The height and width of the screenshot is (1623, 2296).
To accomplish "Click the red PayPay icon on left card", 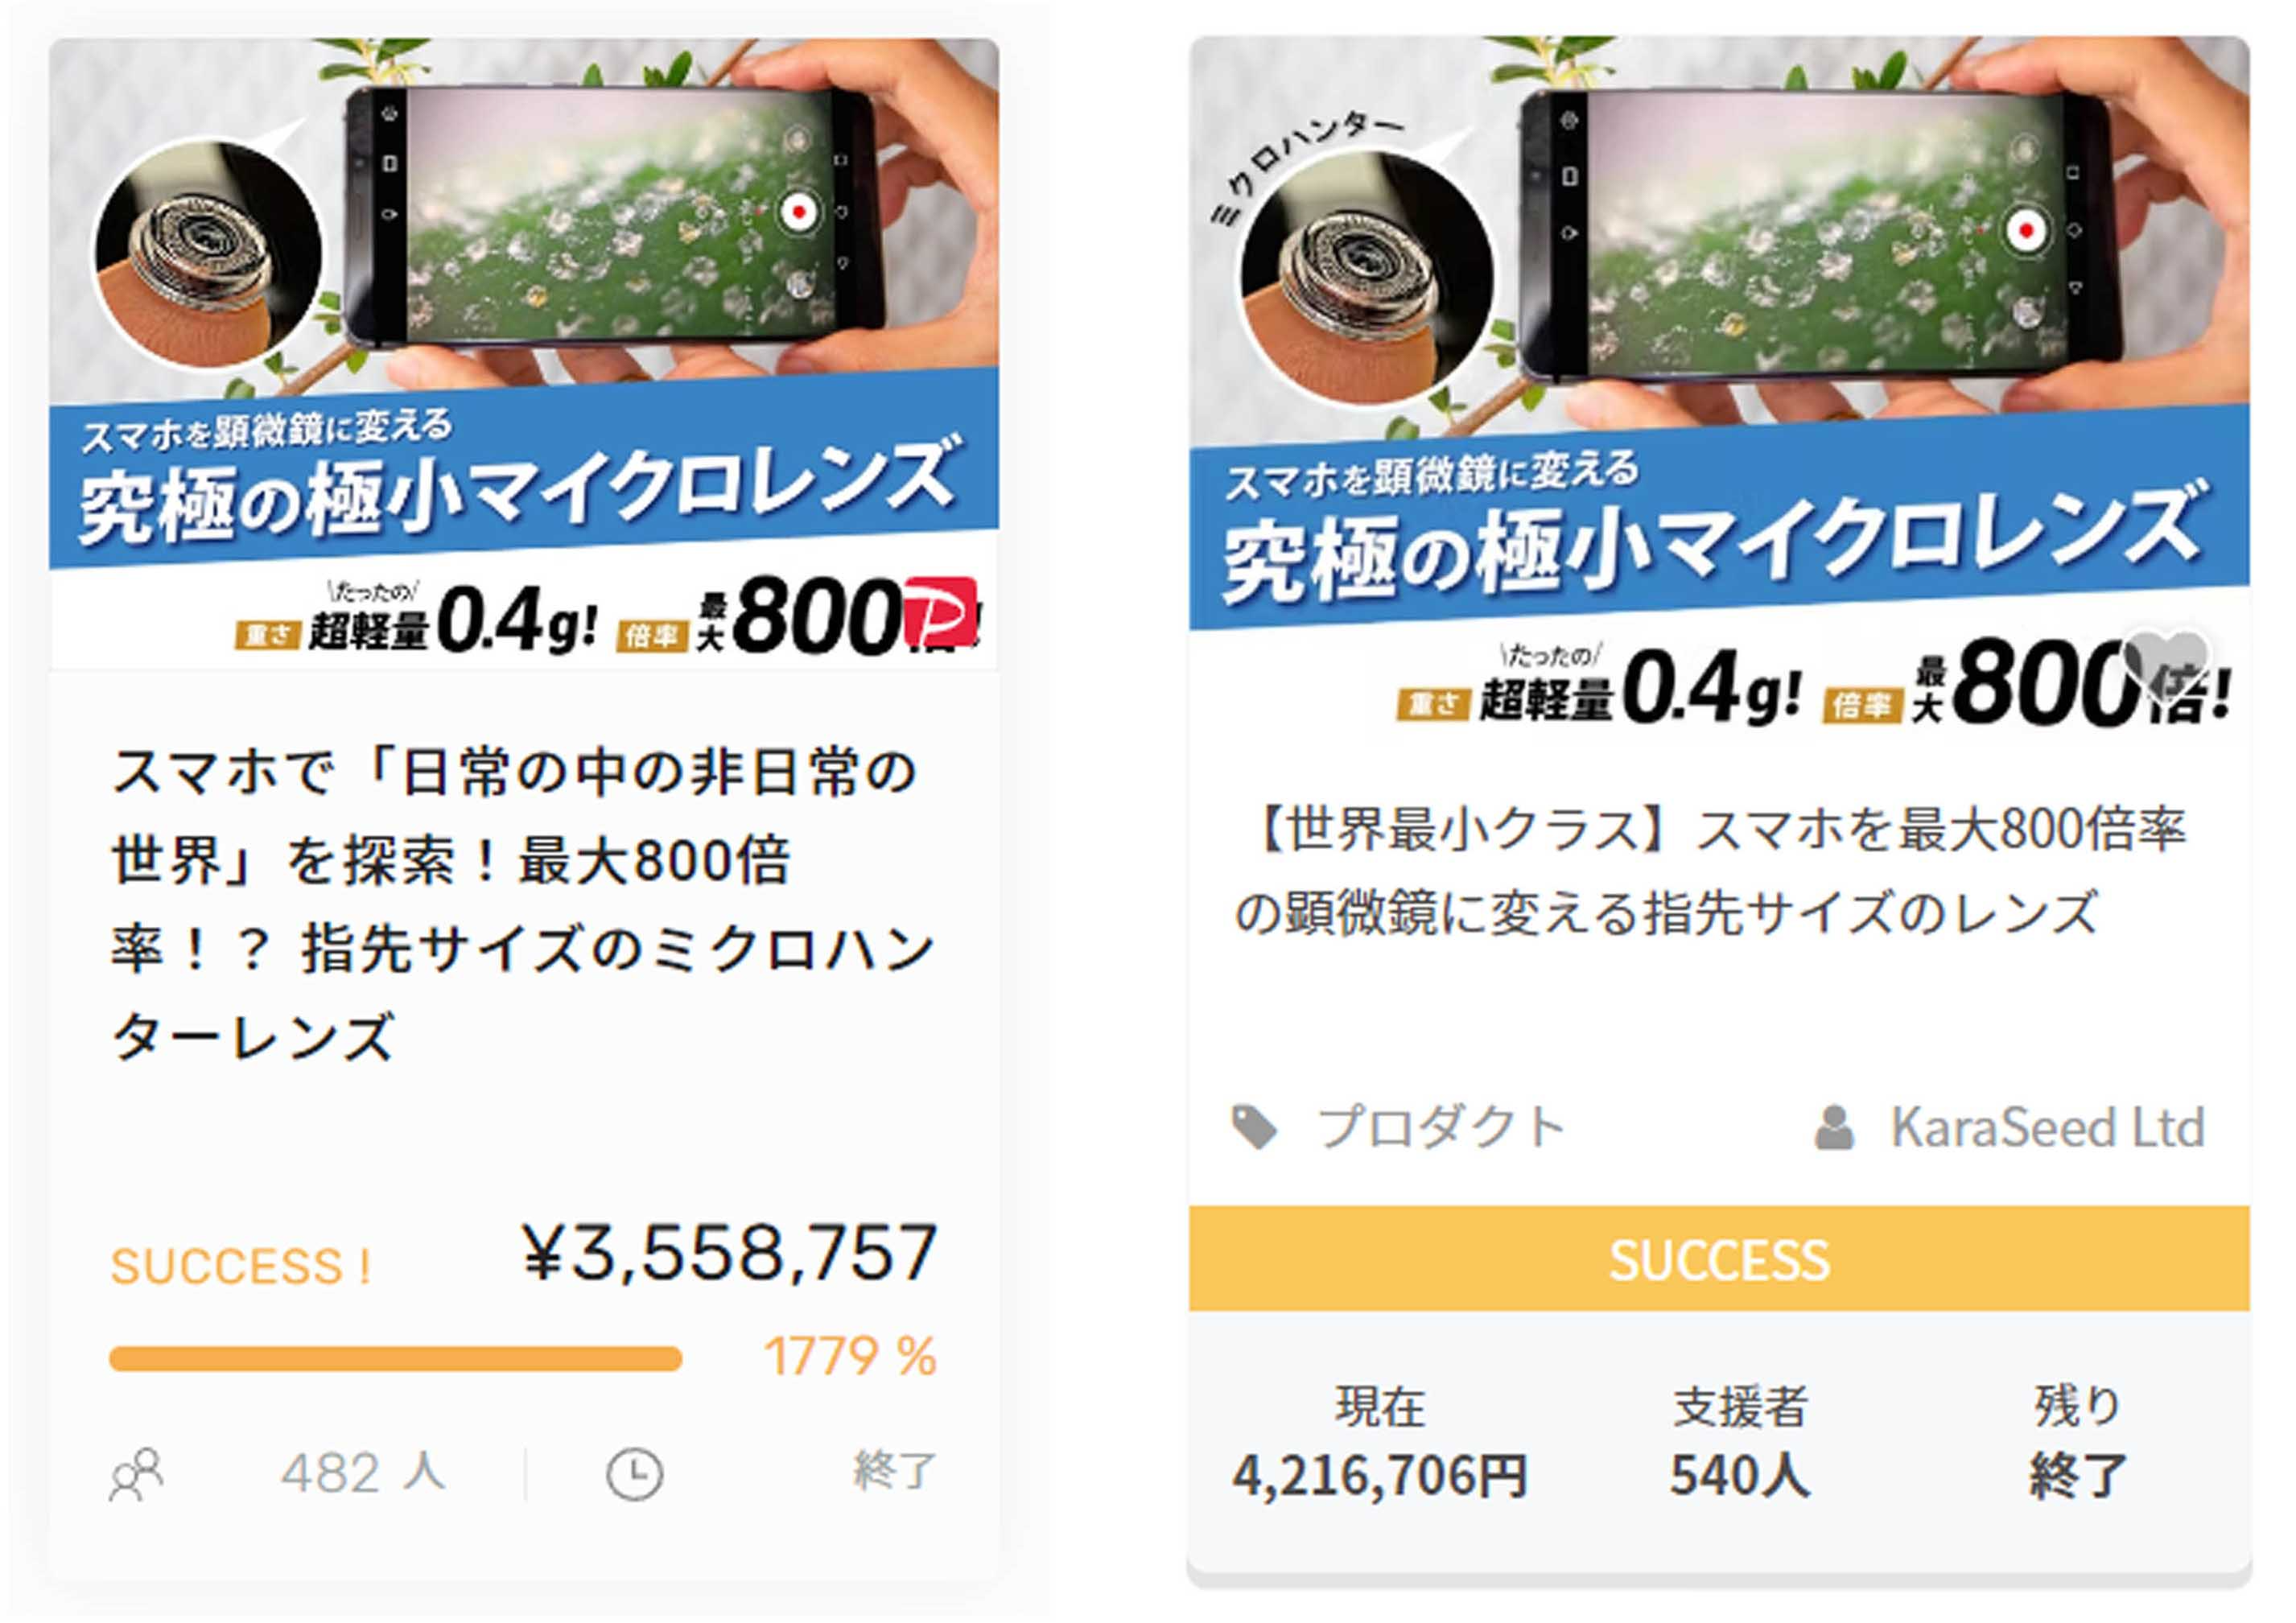I will [x=940, y=612].
